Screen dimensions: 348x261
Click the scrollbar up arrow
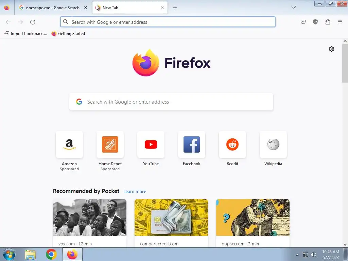(x=345, y=41)
